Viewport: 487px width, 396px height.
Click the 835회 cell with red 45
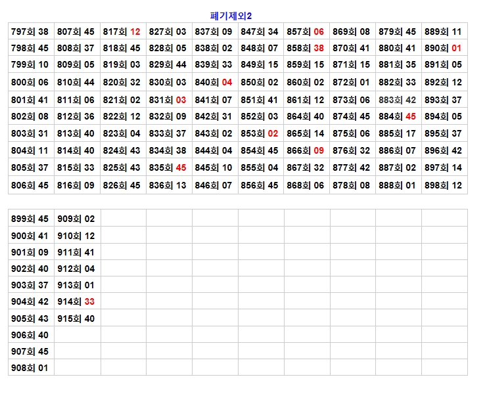click(x=168, y=167)
